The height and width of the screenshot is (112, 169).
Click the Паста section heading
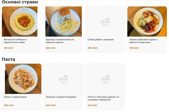coord(8,59)
